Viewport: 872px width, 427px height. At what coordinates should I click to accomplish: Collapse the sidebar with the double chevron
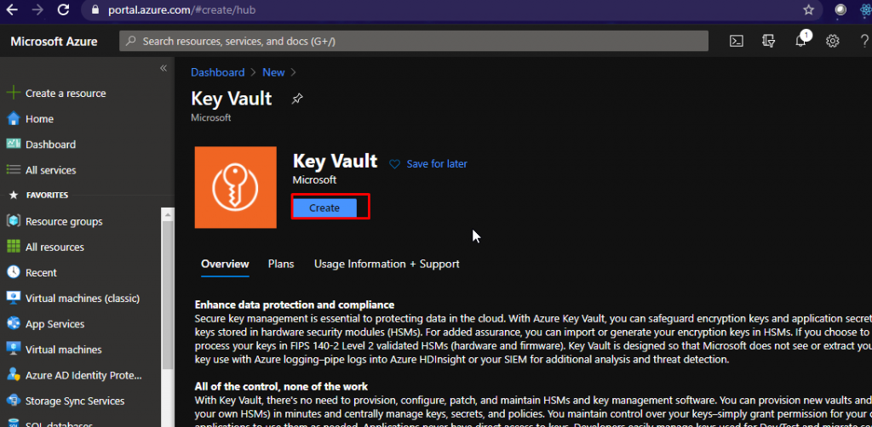coord(163,68)
